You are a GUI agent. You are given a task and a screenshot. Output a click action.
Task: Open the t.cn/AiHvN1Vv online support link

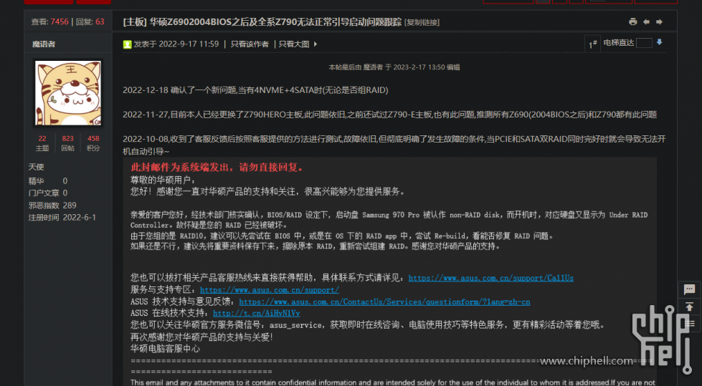click(x=257, y=313)
